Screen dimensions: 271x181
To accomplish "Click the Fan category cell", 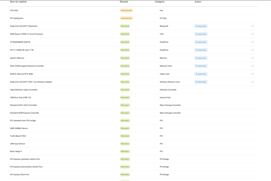I will pyautogui.click(x=161, y=11).
